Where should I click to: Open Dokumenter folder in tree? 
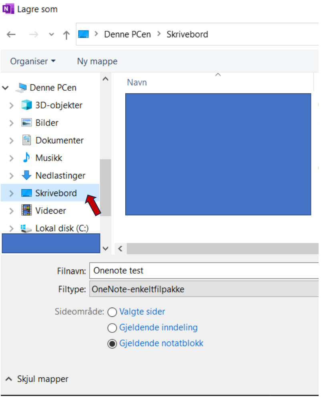click(59, 140)
